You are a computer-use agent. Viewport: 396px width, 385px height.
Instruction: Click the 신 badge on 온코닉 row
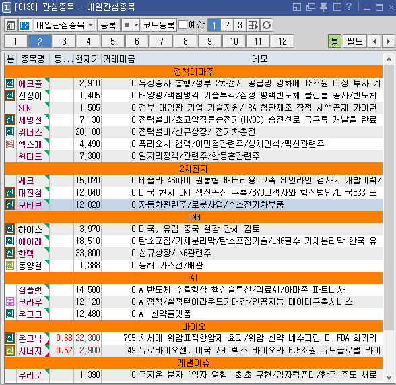coord(10,338)
